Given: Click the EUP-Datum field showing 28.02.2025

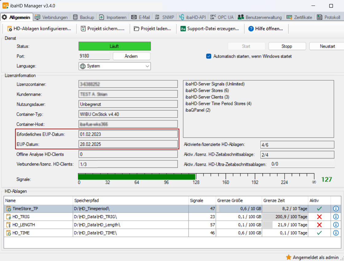Looking at the screenshot, I should coord(128,144).
